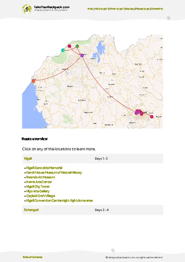Open Kigali Genocide Memorial link
Screen dimensions: 185x262
click(44, 168)
